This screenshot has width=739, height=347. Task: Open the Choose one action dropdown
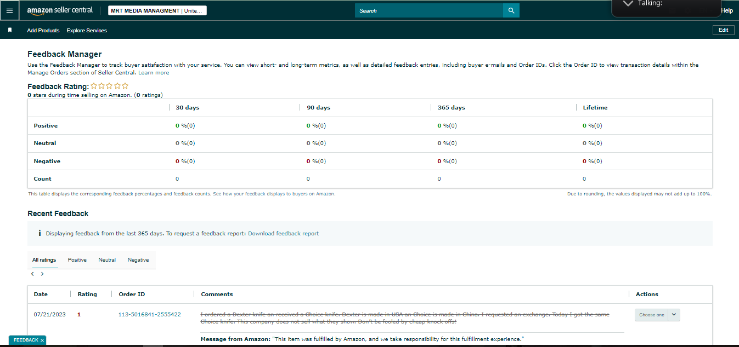coord(657,315)
